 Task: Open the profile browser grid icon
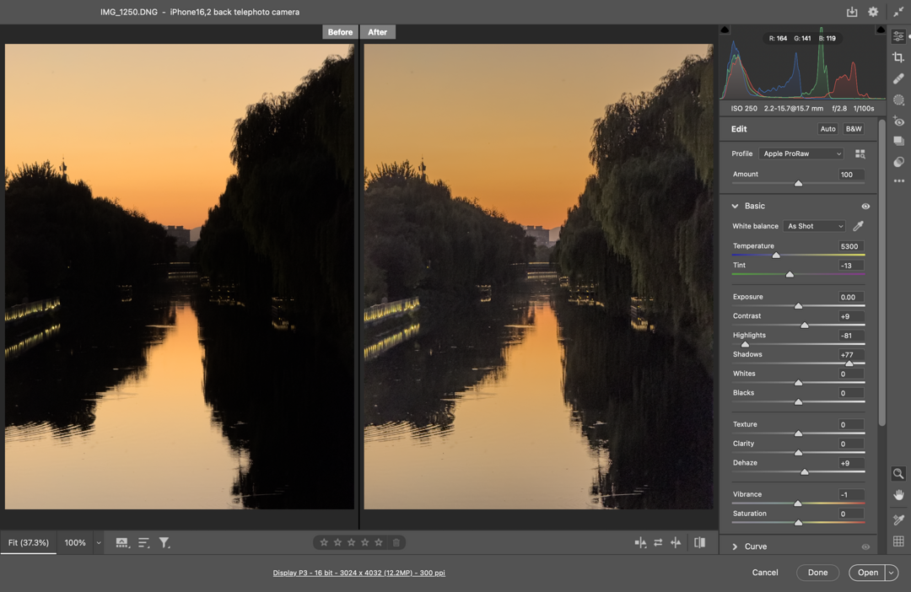pos(860,154)
